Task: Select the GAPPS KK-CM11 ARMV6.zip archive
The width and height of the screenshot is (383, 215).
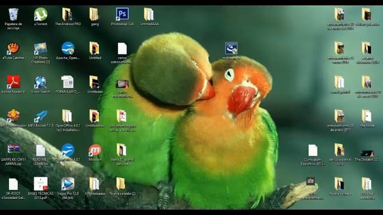Action: (13, 149)
